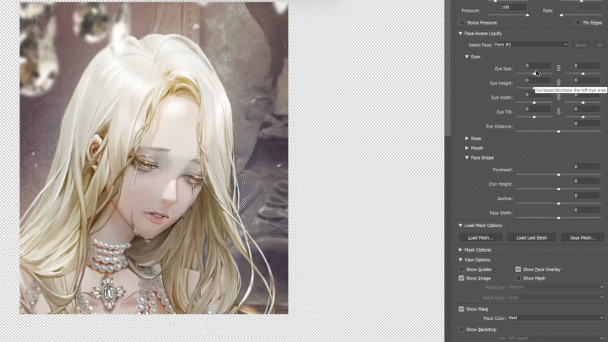Image resolution: width=608 pixels, height=342 pixels.
Task: Open the Mesh Color dropdown
Action: (x=556, y=297)
